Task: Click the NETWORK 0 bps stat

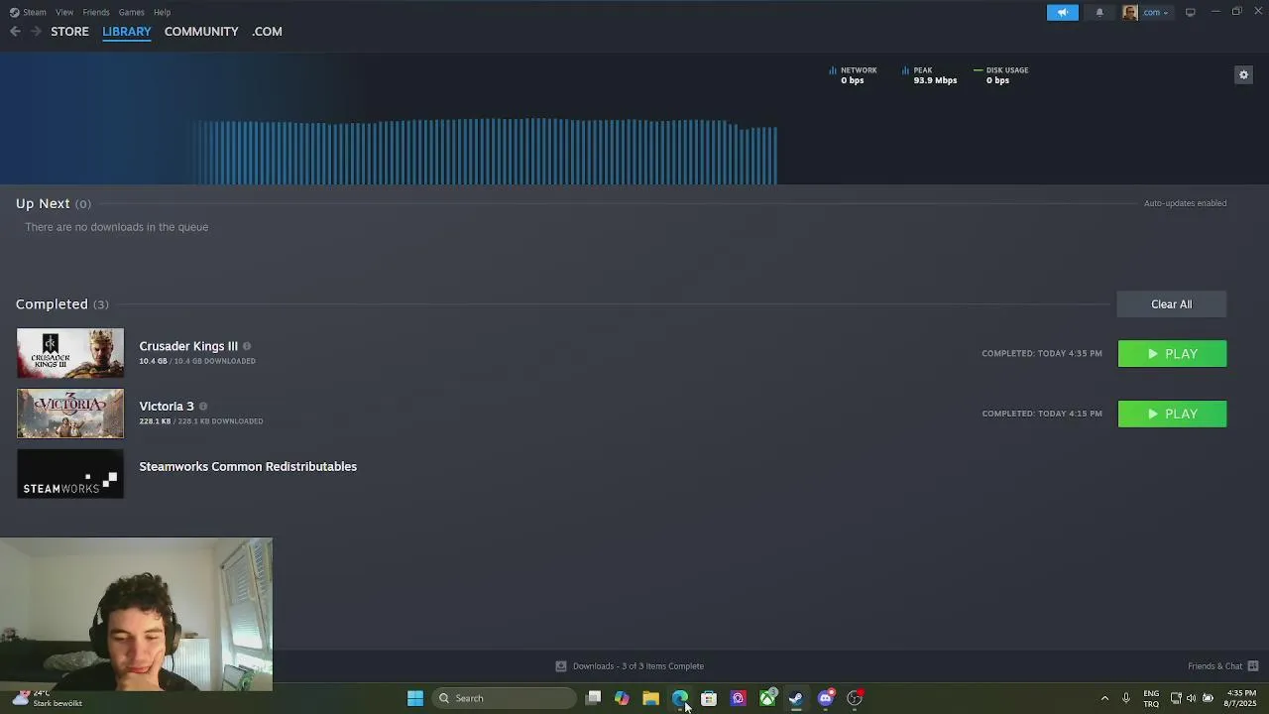Action: (853, 75)
